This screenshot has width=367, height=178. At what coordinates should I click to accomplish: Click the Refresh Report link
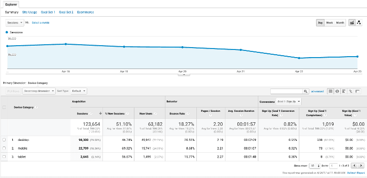click(x=356, y=173)
